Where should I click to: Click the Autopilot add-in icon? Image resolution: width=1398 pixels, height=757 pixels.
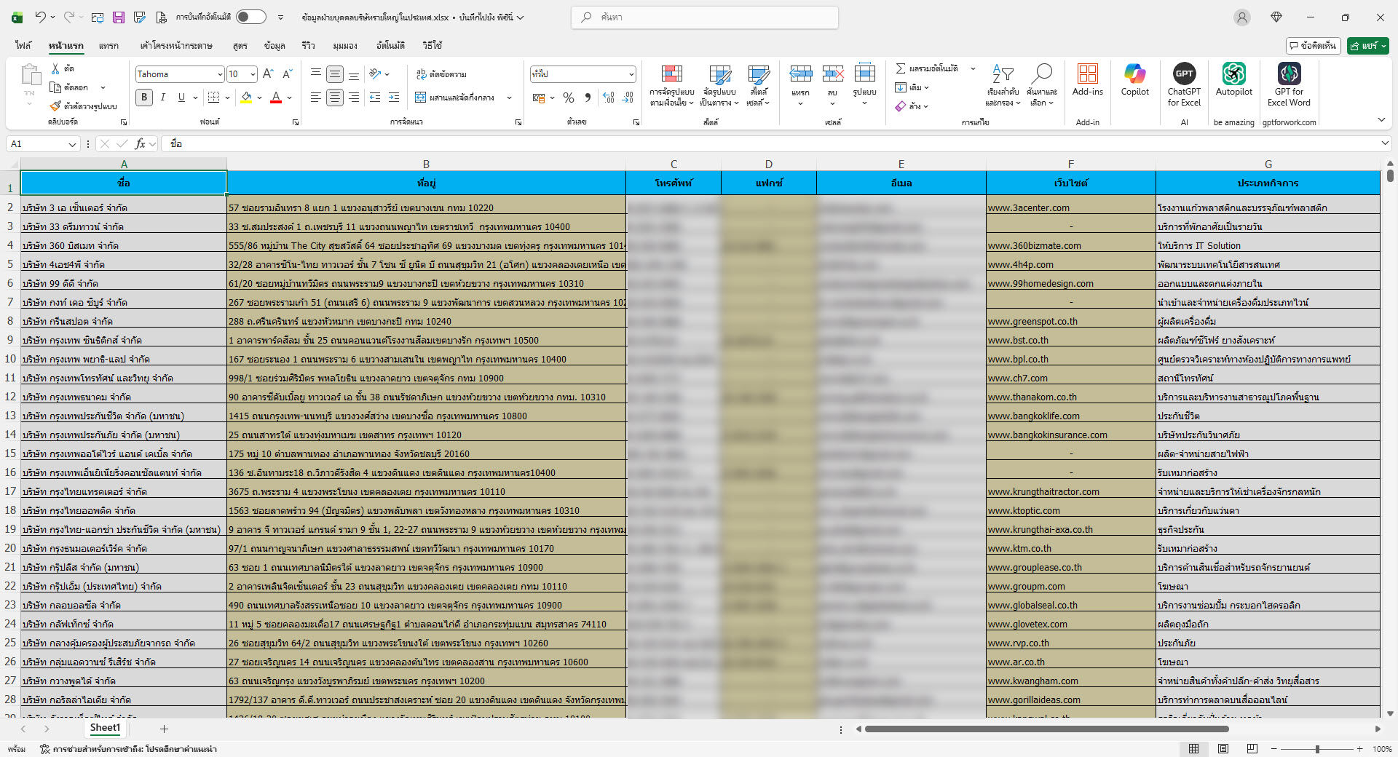tap(1233, 80)
